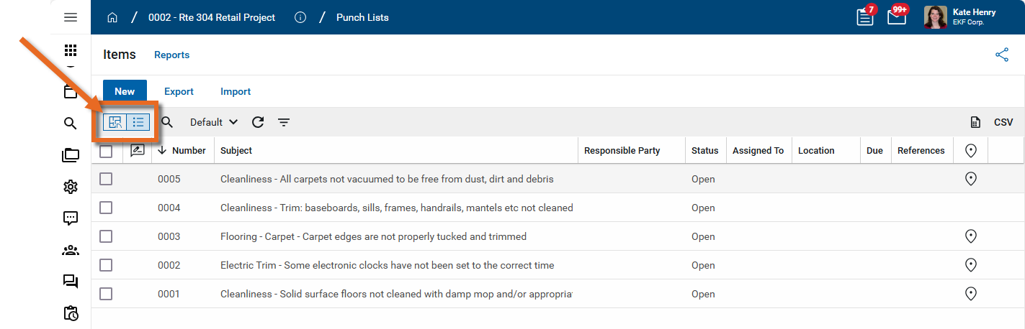Export the list using CSV
Screen dimensions: 1025x329
(x=993, y=122)
